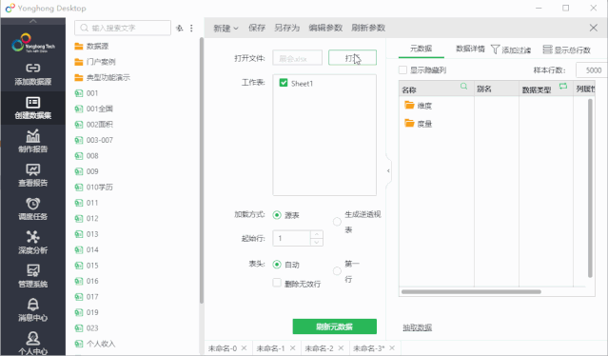The height and width of the screenshot is (356, 608).
Task: Click the resource search input field
Action: tap(123, 28)
